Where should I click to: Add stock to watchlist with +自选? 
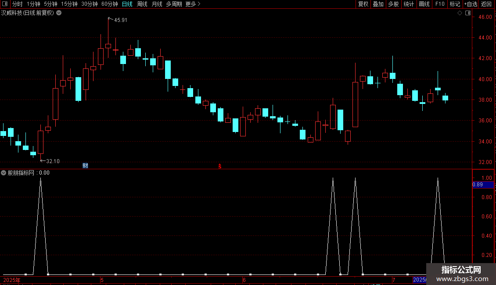pos(471,4)
